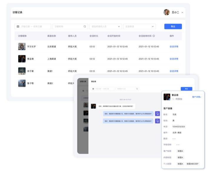
Task: Click the search magnifier in visitor nickname field
Action: 85,26
